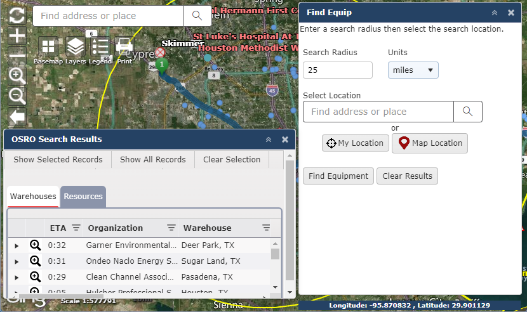
Task: Expand the Garner Environmental row
Action: point(17,246)
